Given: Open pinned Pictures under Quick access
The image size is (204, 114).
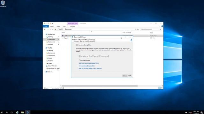Looking at the screenshot, I should [51, 44].
